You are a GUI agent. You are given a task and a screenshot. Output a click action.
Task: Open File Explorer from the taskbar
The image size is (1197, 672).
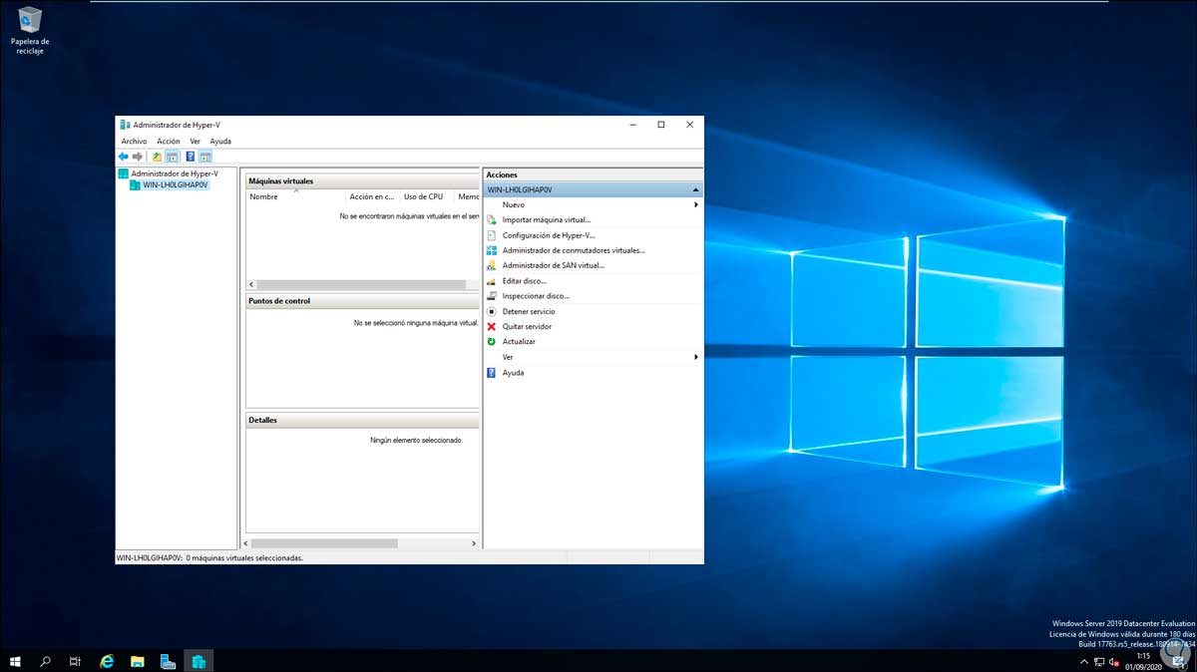pyautogui.click(x=138, y=661)
